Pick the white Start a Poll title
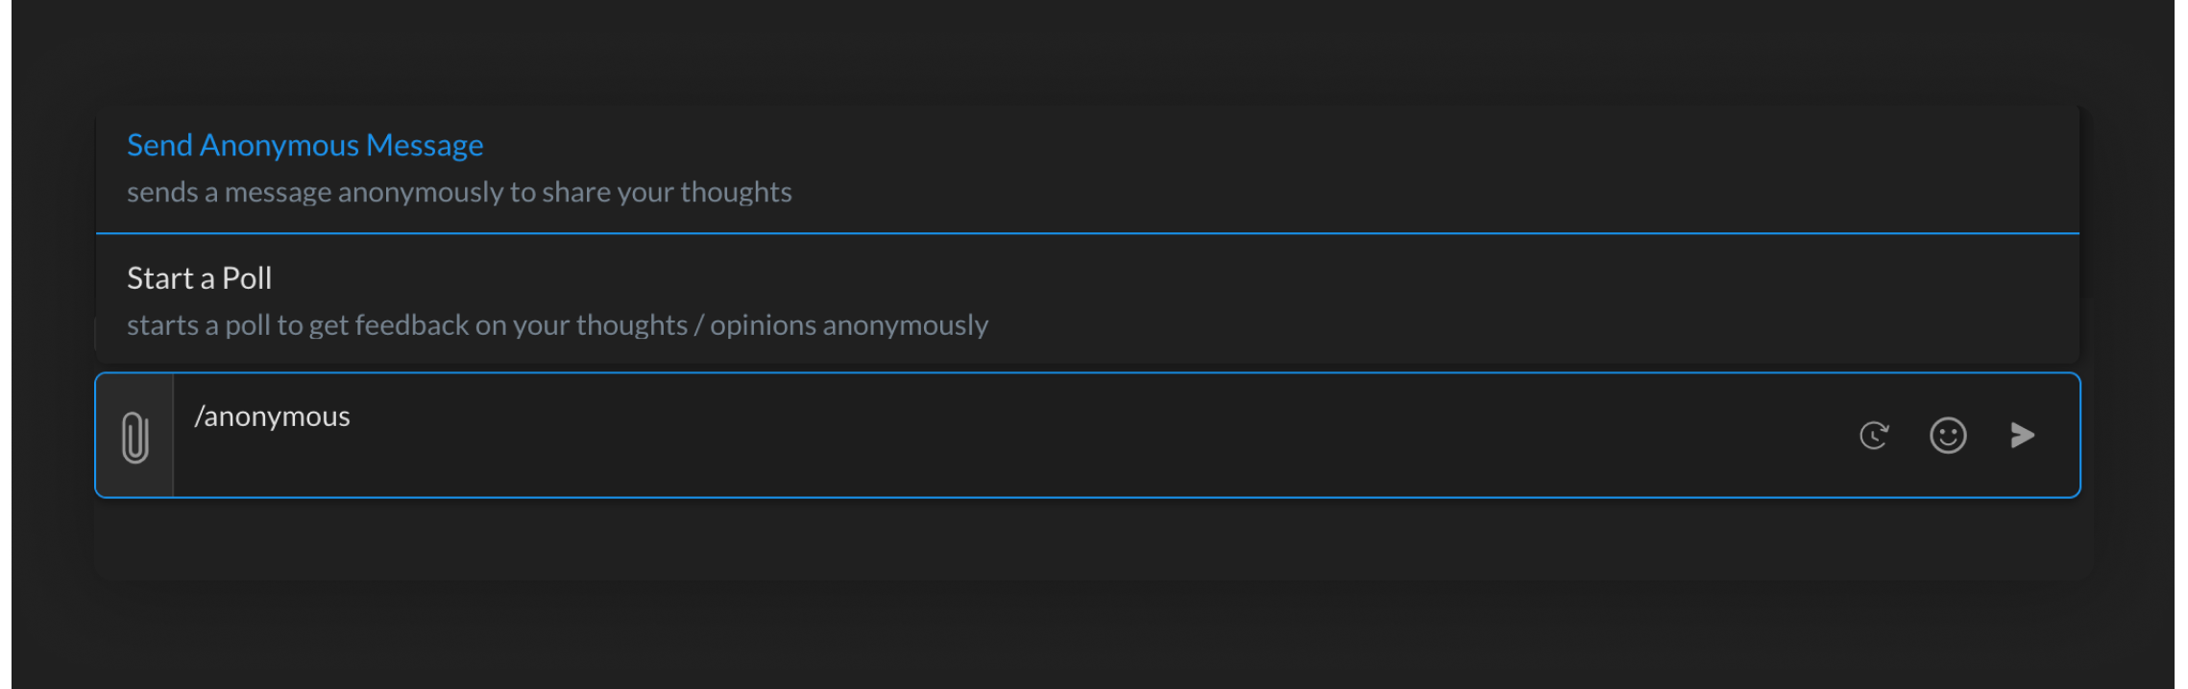 pos(199,278)
